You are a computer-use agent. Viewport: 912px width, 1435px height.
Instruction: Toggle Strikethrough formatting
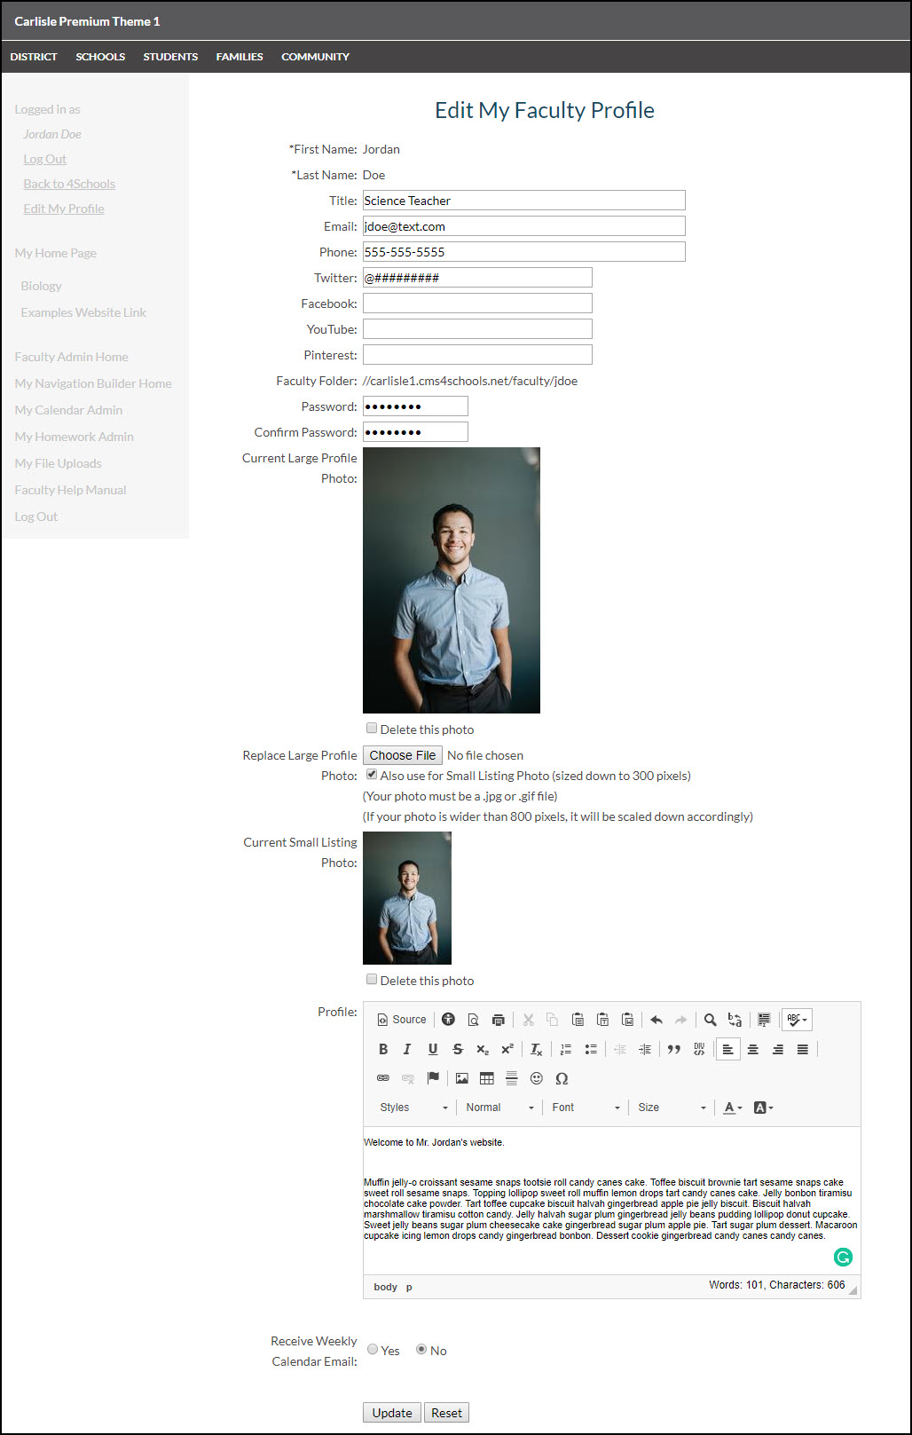(458, 1049)
